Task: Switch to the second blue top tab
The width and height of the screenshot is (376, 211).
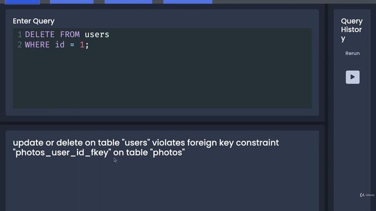Action: (72, 2)
